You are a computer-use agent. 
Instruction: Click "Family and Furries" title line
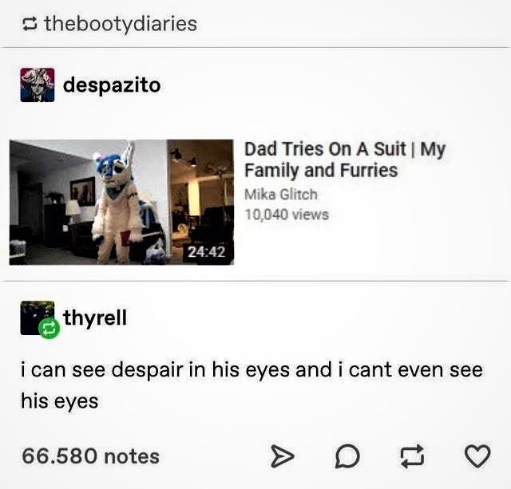[321, 170]
